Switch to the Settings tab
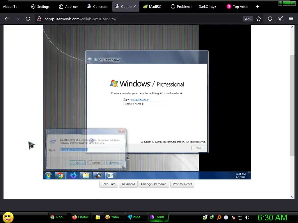The image size is (298, 223). (x=40, y=7)
